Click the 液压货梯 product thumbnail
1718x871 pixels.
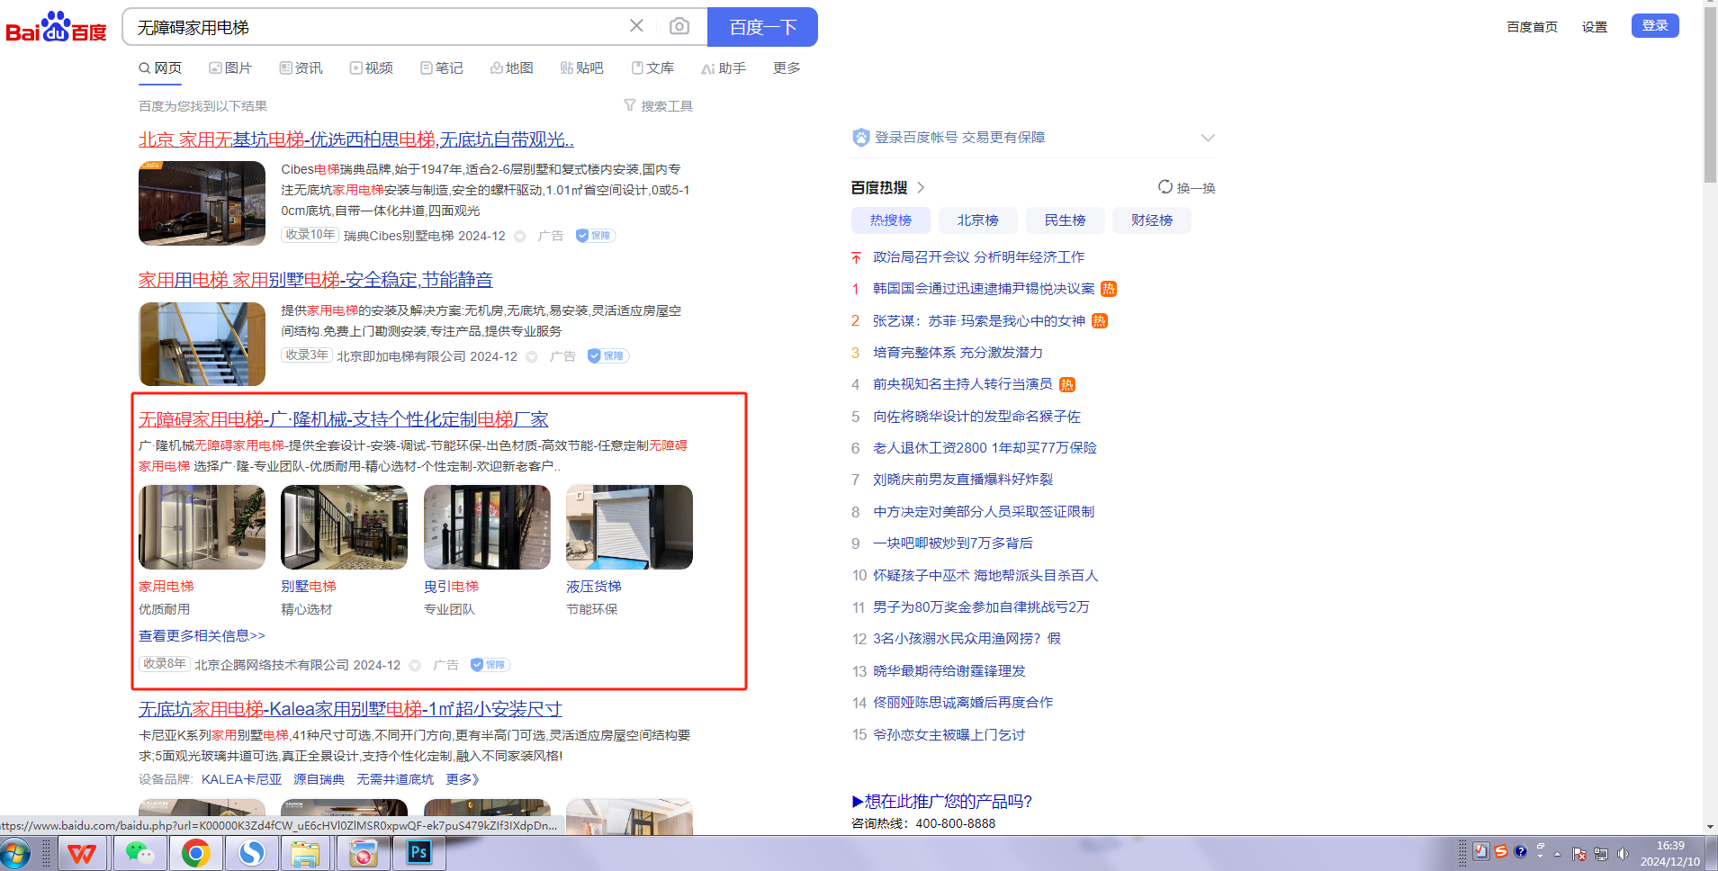[629, 527]
